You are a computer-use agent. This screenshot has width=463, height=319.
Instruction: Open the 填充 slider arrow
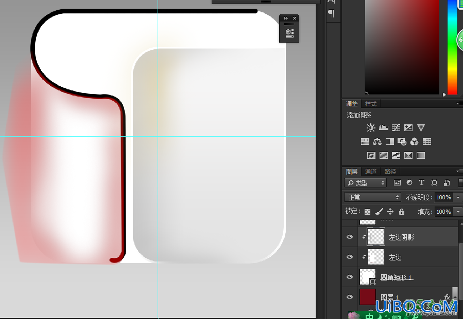click(x=458, y=212)
